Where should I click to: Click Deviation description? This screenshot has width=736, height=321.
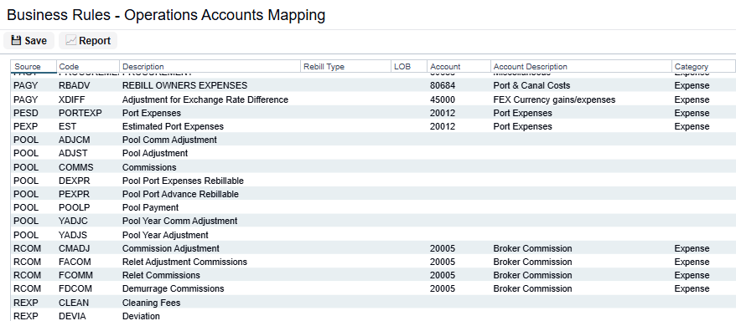pos(141,316)
